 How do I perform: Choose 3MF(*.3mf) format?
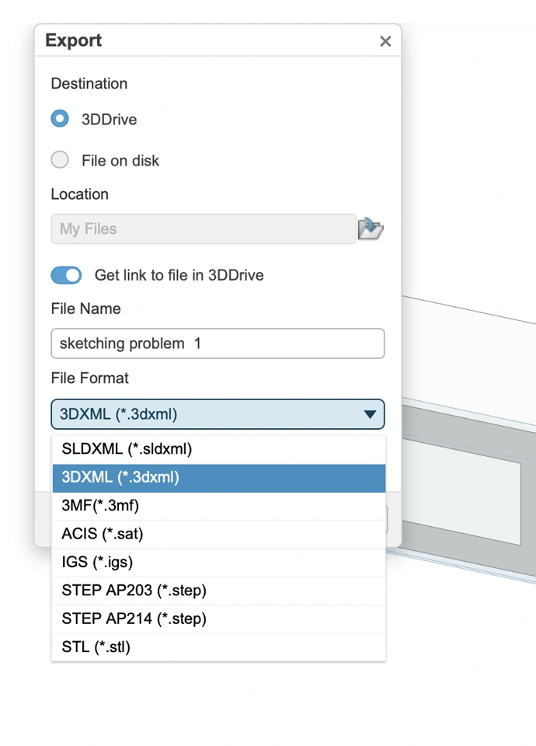tap(219, 506)
